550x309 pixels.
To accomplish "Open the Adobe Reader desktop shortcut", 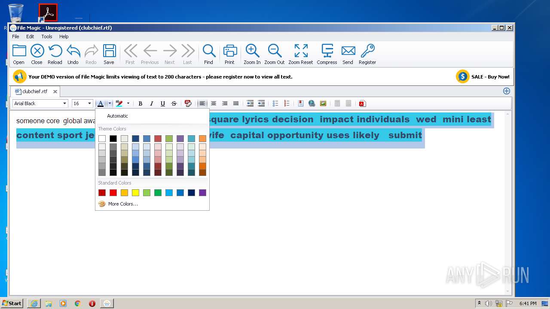I will [48, 13].
